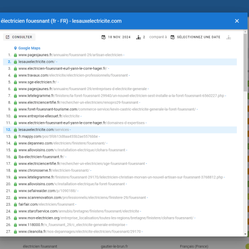Click green padlock on fr.mappy.com row

click(15, 136)
